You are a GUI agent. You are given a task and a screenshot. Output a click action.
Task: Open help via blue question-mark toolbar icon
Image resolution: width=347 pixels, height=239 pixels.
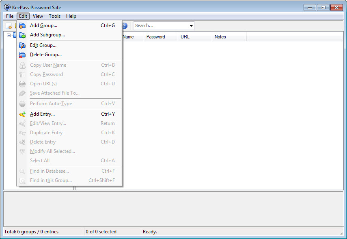click(x=125, y=26)
